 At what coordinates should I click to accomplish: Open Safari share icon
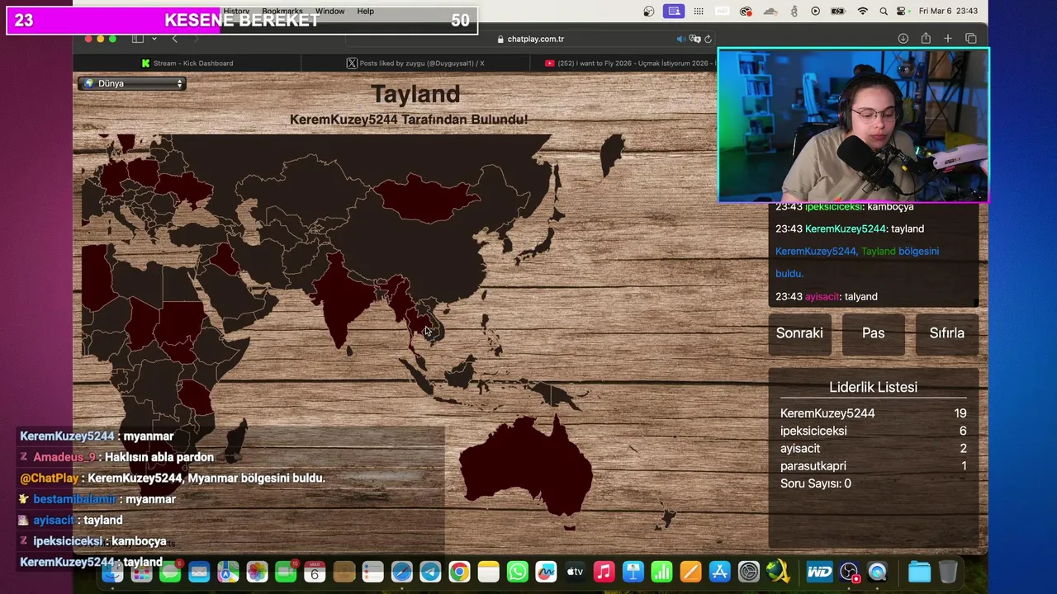point(926,39)
